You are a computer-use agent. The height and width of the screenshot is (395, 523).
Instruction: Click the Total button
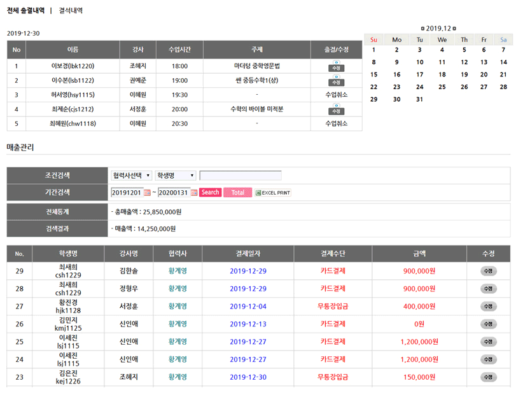click(x=237, y=193)
